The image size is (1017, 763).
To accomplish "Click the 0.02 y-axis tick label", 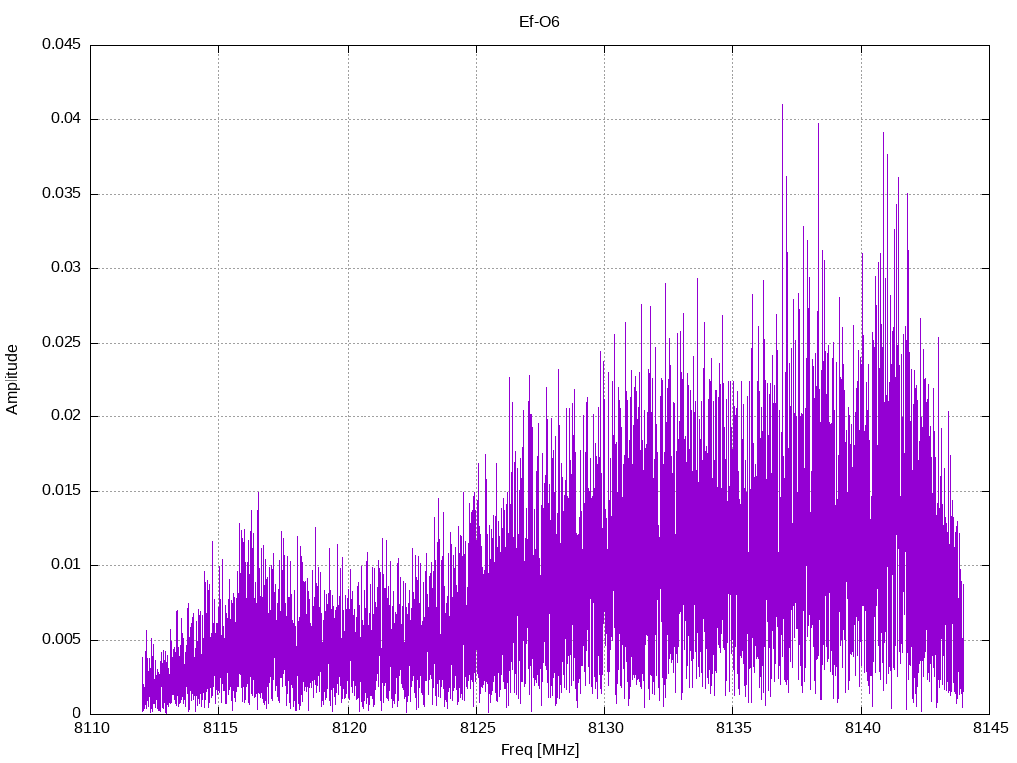I will (x=67, y=416).
